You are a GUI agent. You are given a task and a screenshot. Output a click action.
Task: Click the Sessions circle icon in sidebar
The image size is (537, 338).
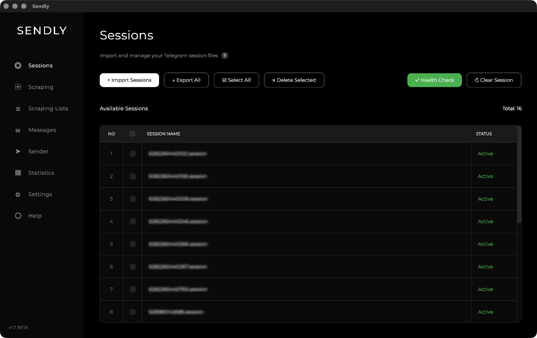click(18, 65)
